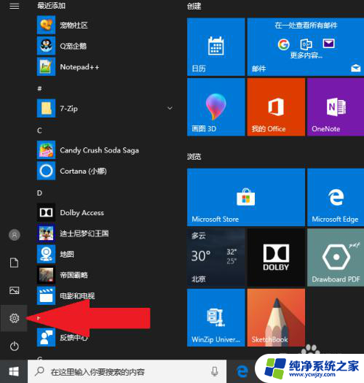The width and height of the screenshot is (364, 383).
Task: Click the user account avatar icon
Action: [x=15, y=235]
